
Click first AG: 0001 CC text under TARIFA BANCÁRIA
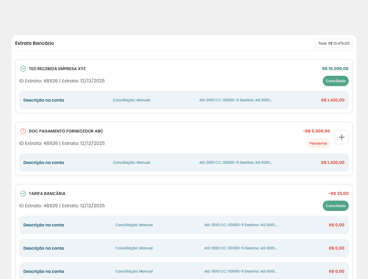[241, 225]
